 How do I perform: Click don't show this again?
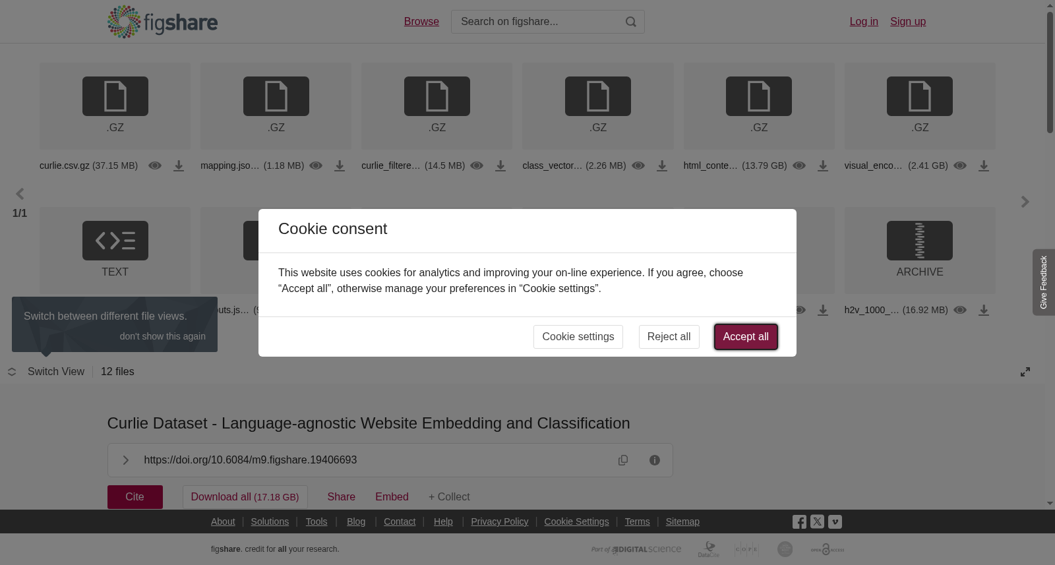[163, 336]
